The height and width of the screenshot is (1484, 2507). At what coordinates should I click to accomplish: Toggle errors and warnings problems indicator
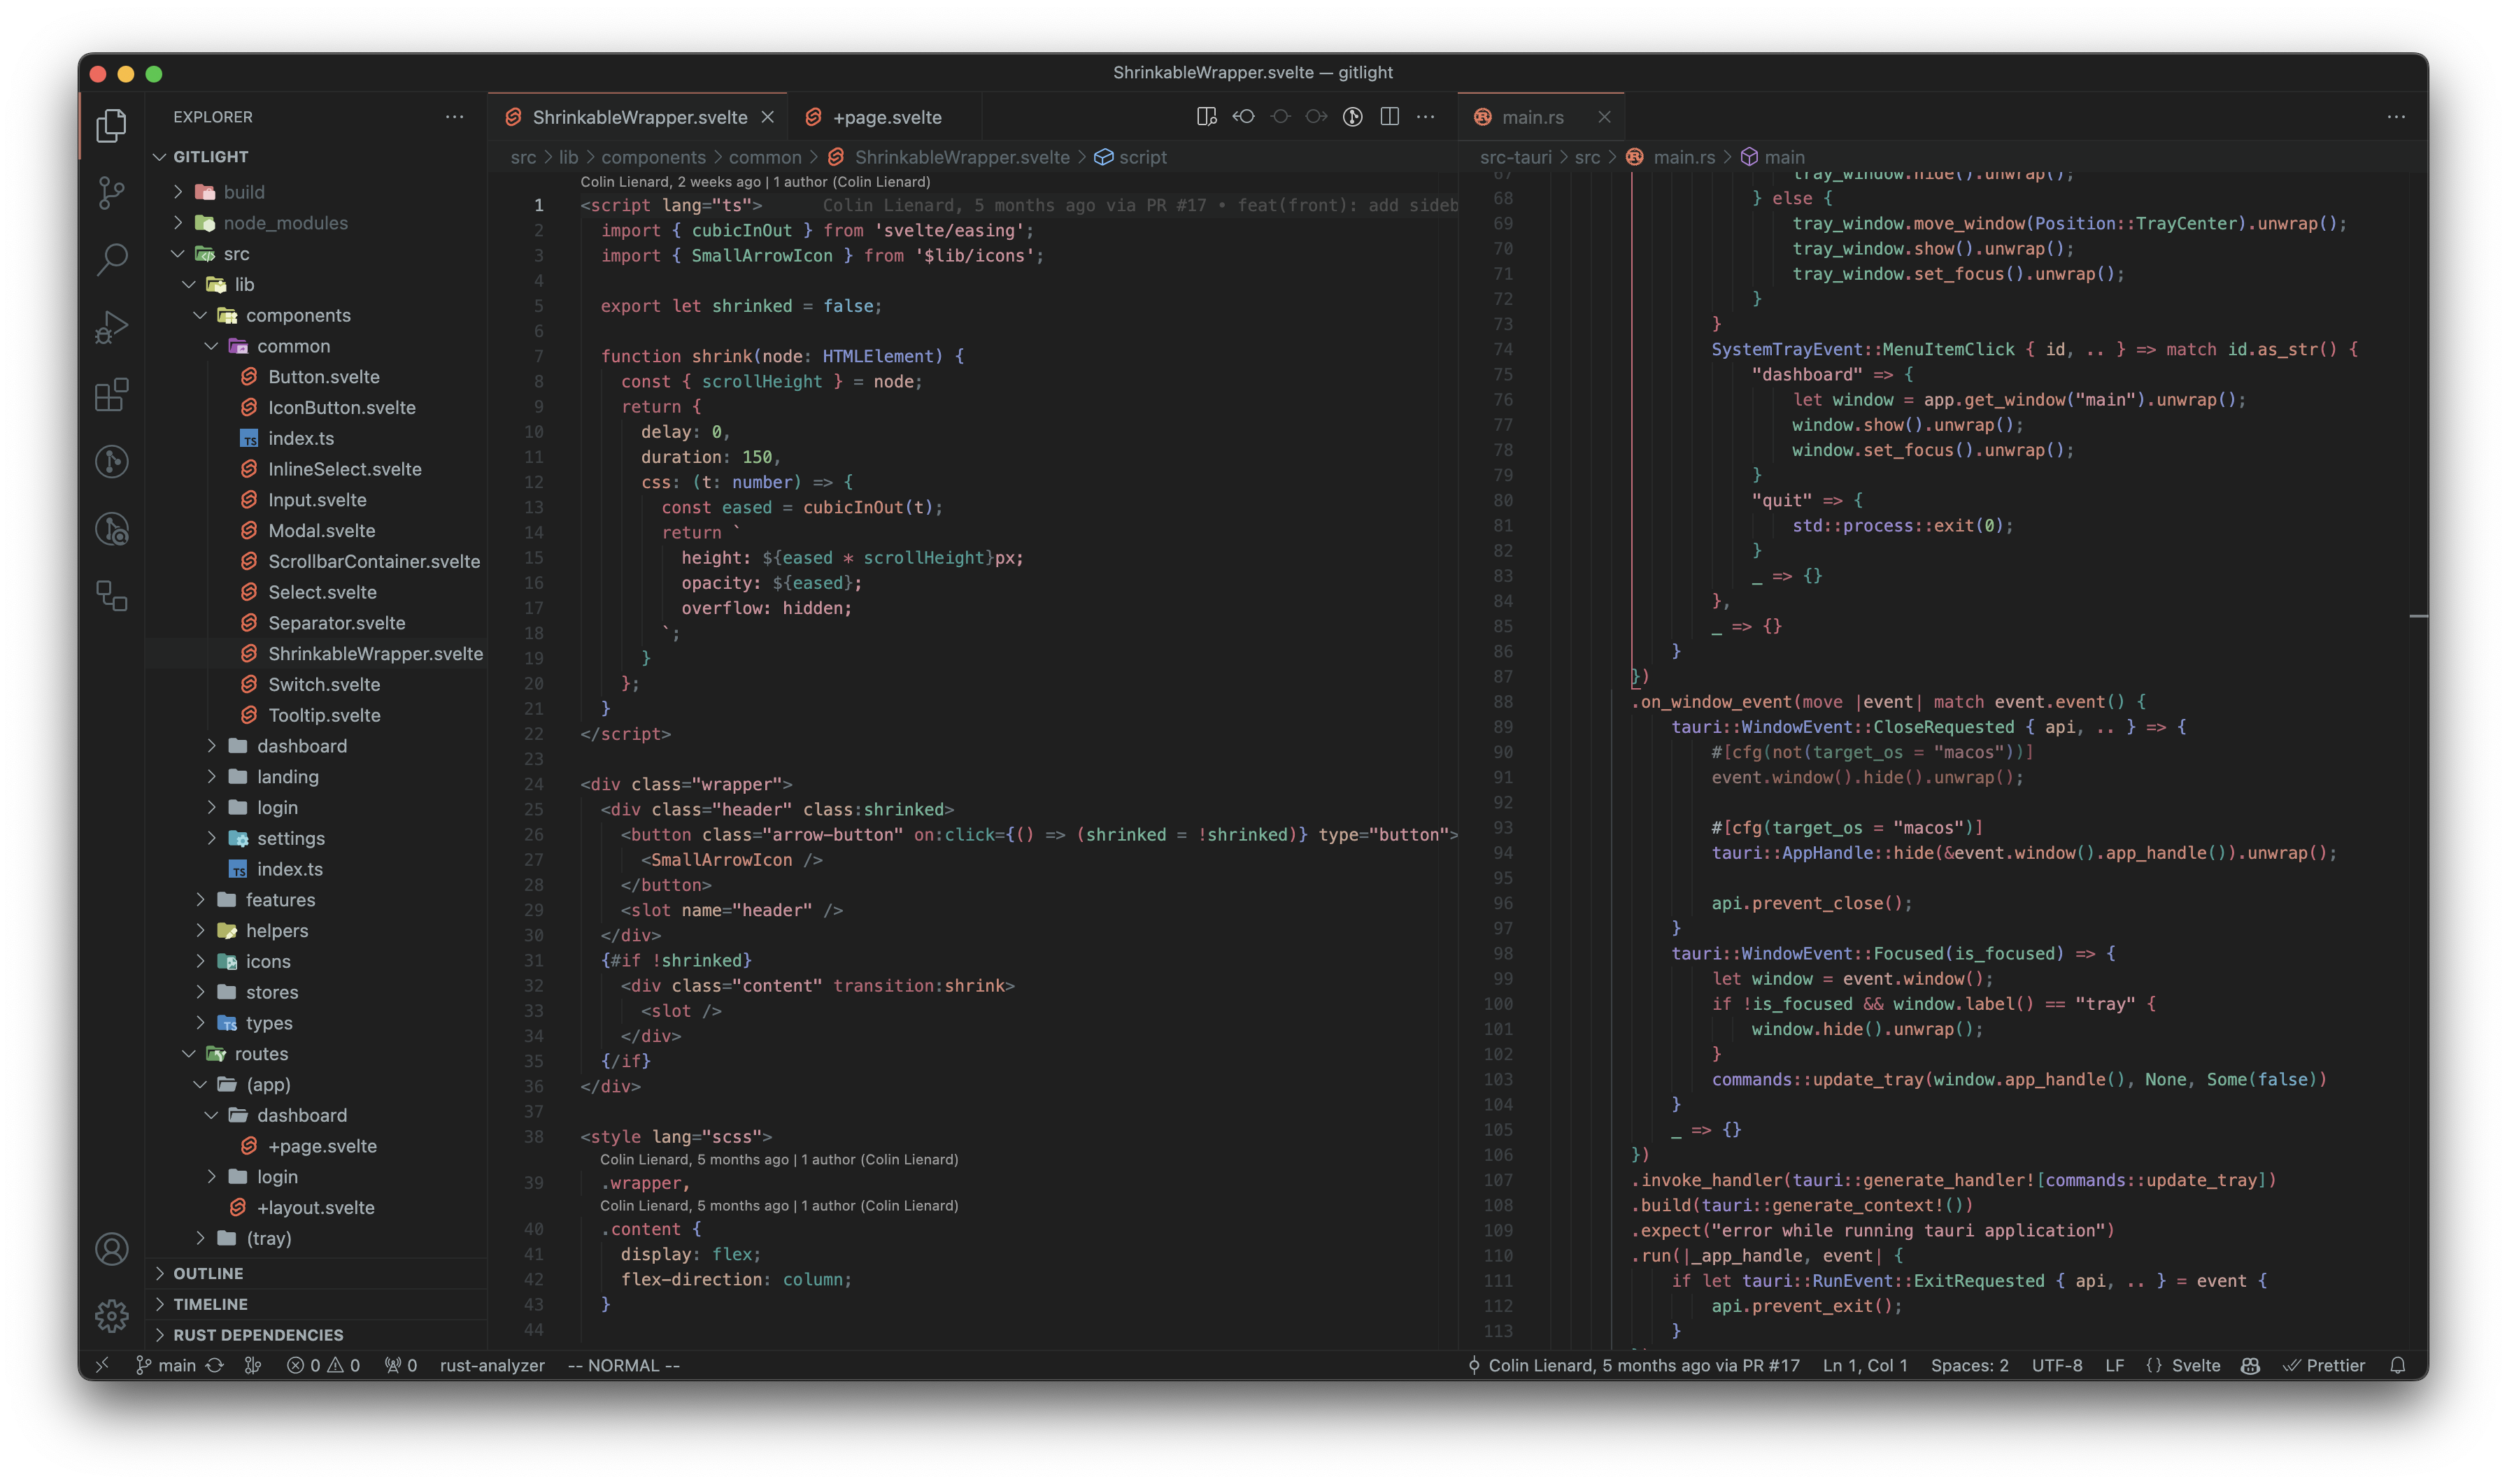pyautogui.click(x=323, y=1365)
